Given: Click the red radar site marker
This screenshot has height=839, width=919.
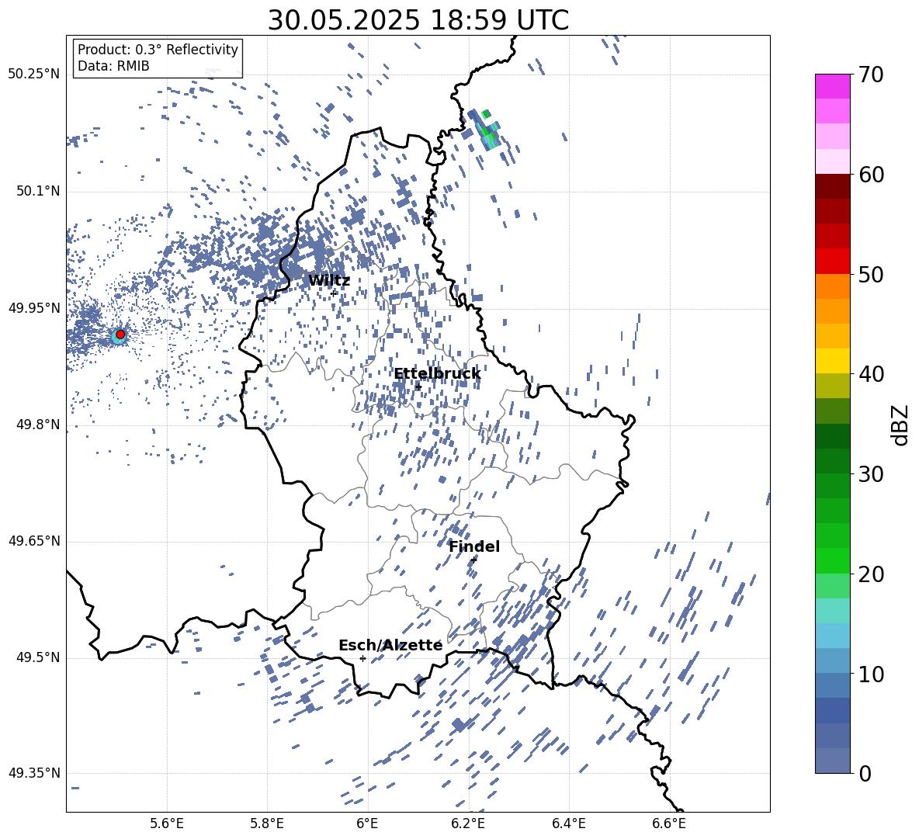Looking at the screenshot, I should click(x=120, y=335).
